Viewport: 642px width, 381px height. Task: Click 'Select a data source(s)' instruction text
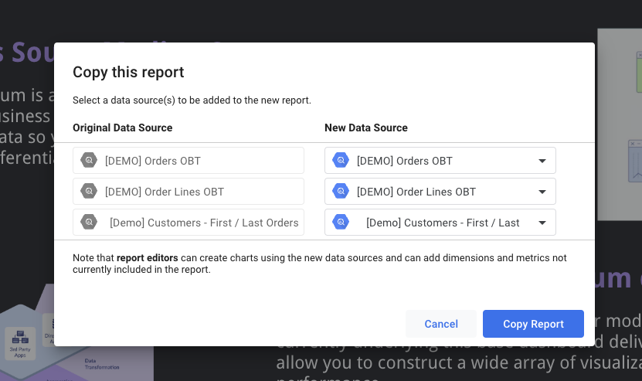click(192, 100)
